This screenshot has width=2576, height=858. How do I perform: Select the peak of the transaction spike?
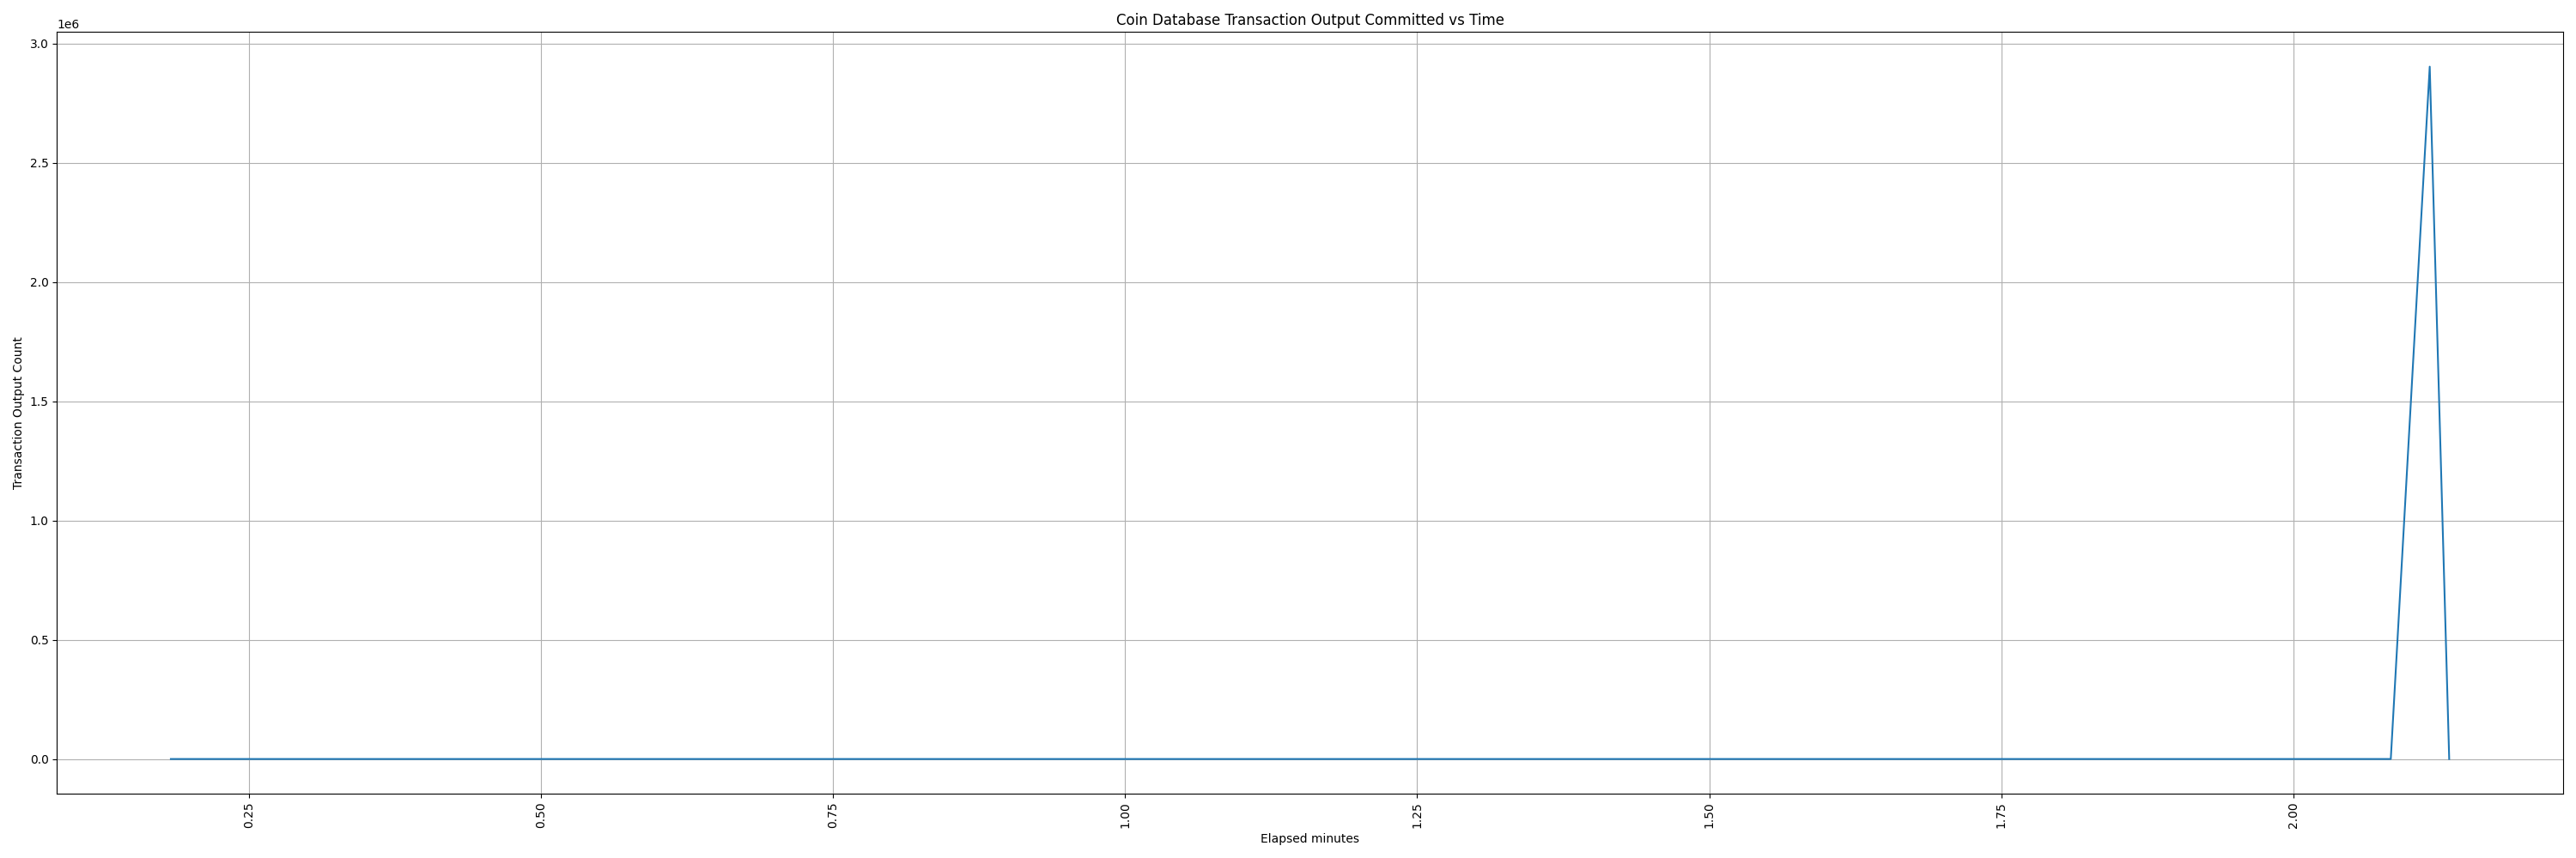point(2430,68)
